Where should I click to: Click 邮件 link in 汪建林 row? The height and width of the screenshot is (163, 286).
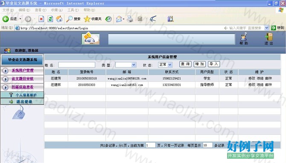[x=268, y=84]
